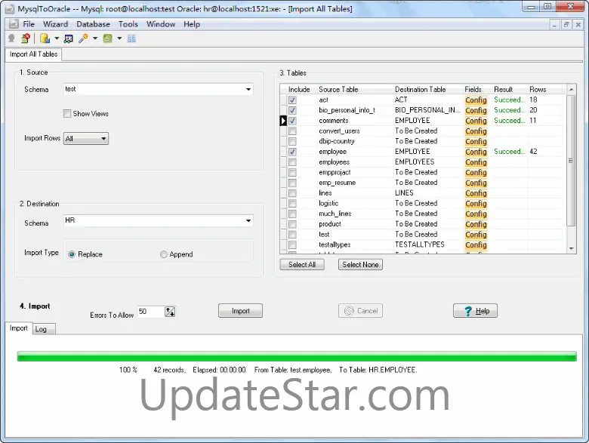Image resolution: width=589 pixels, height=443 pixels.
Task: Click the Errors To Allow input field
Action: tap(151, 311)
